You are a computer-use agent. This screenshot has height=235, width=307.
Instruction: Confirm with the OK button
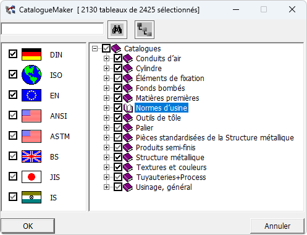point(28,226)
